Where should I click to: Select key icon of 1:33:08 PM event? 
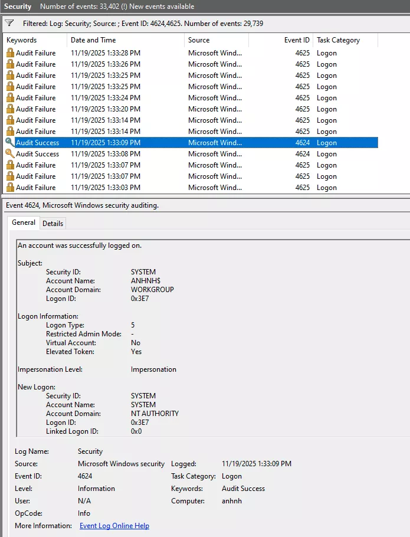click(10, 154)
